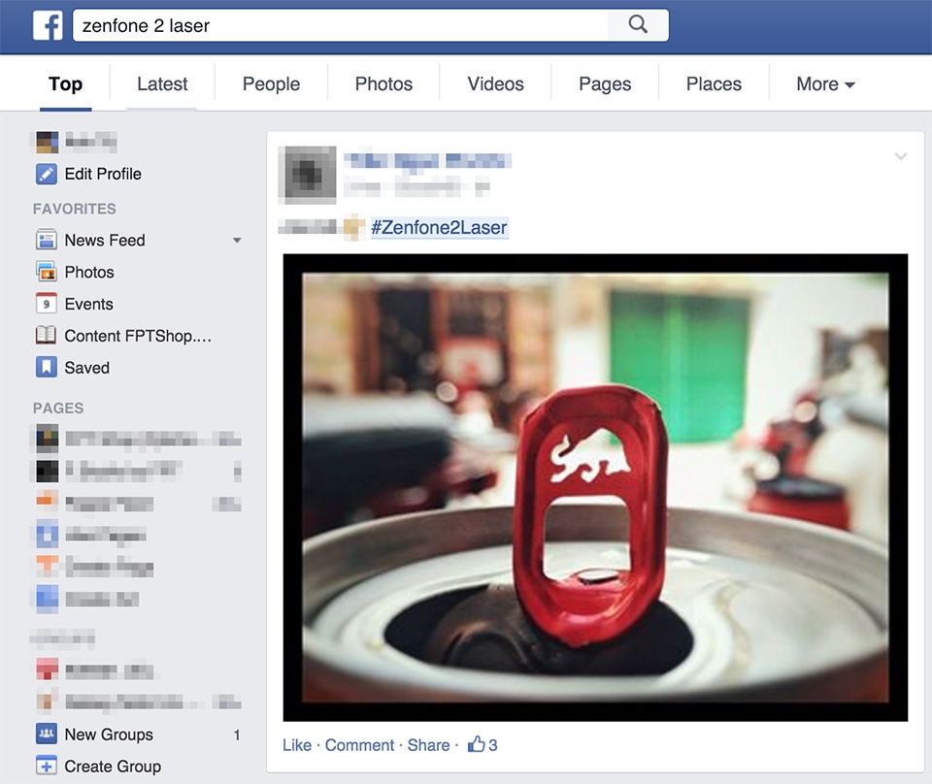Open the post options chevron

901,155
